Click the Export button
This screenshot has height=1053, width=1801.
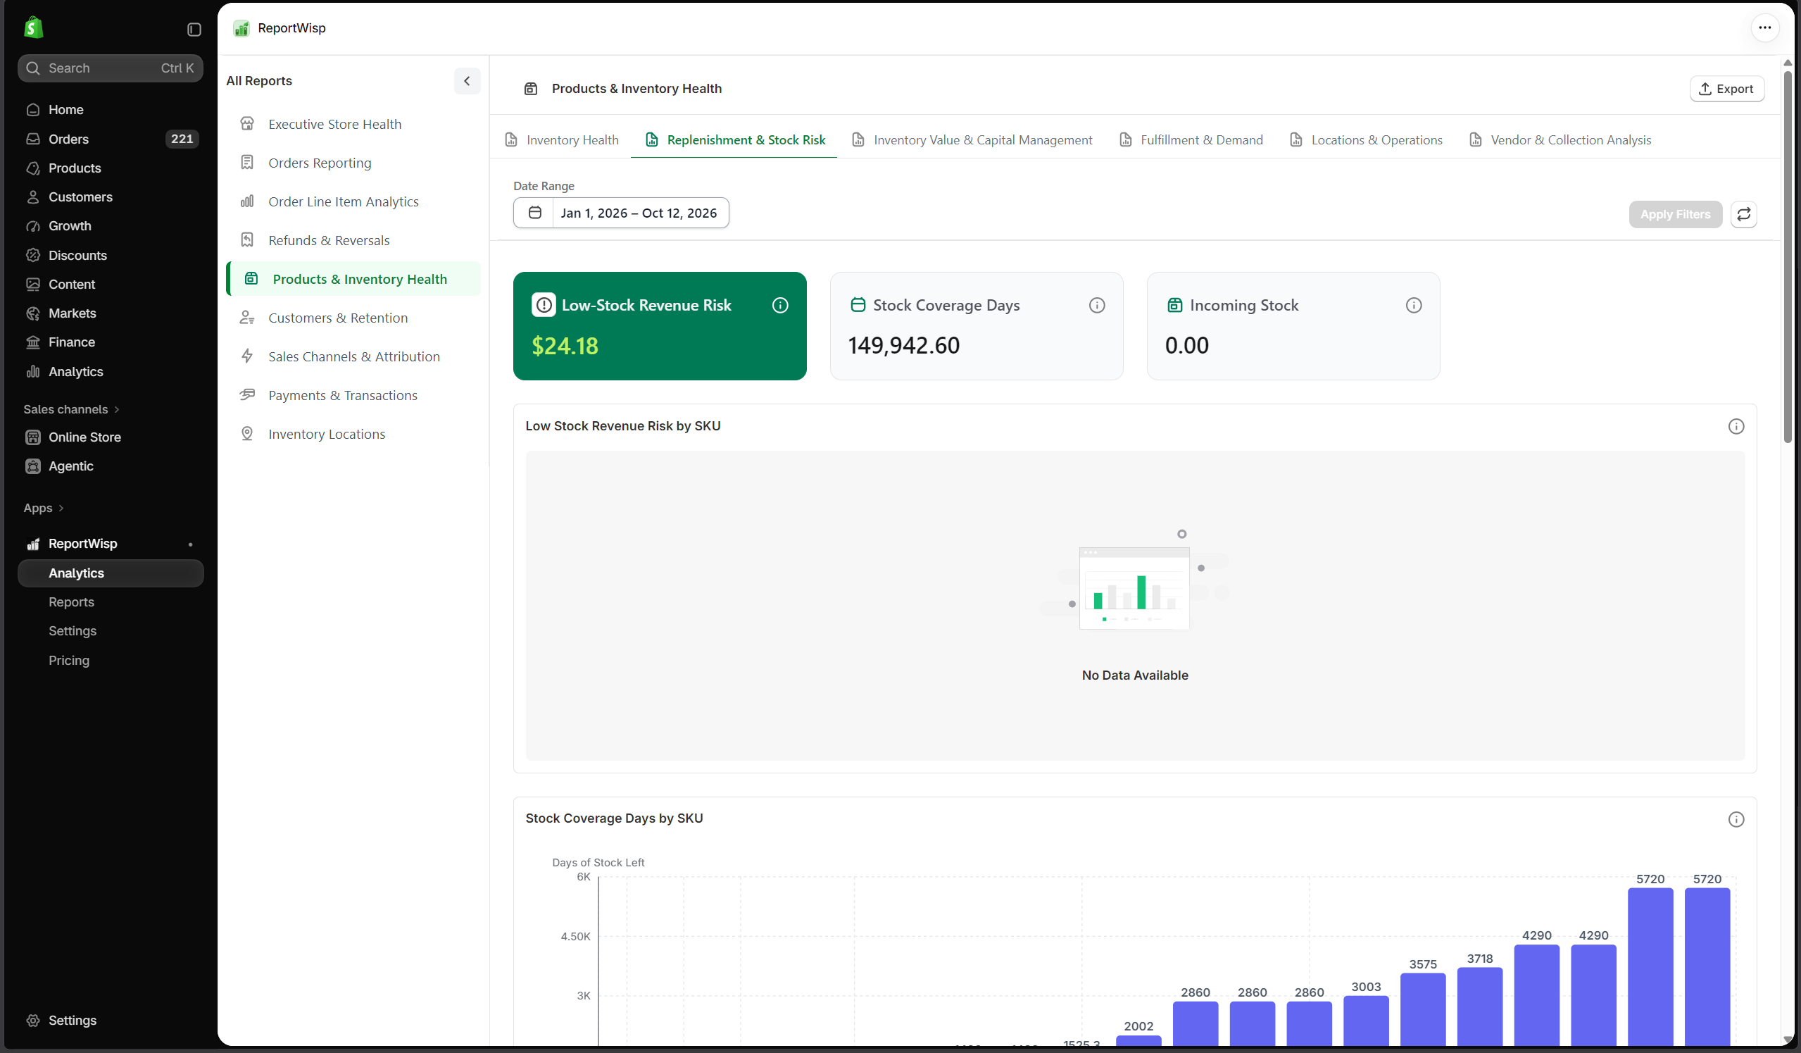coord(1726,89)
